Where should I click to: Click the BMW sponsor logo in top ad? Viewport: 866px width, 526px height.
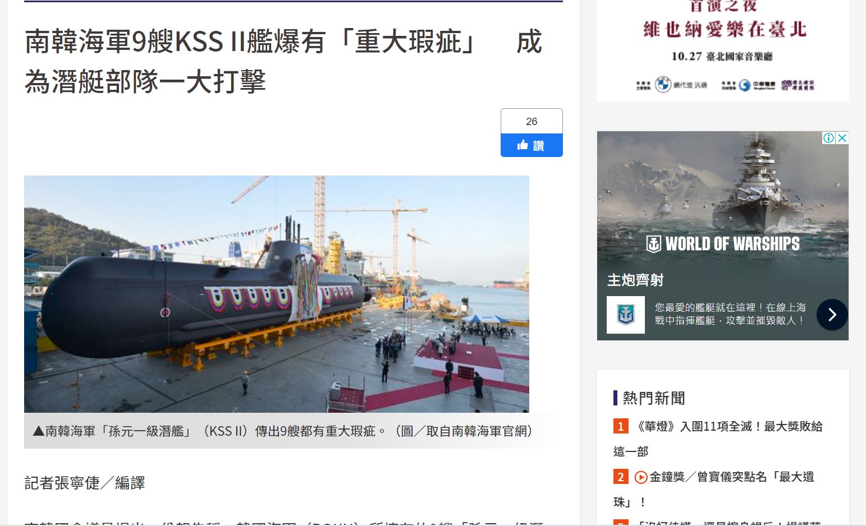tap(663, 85)
